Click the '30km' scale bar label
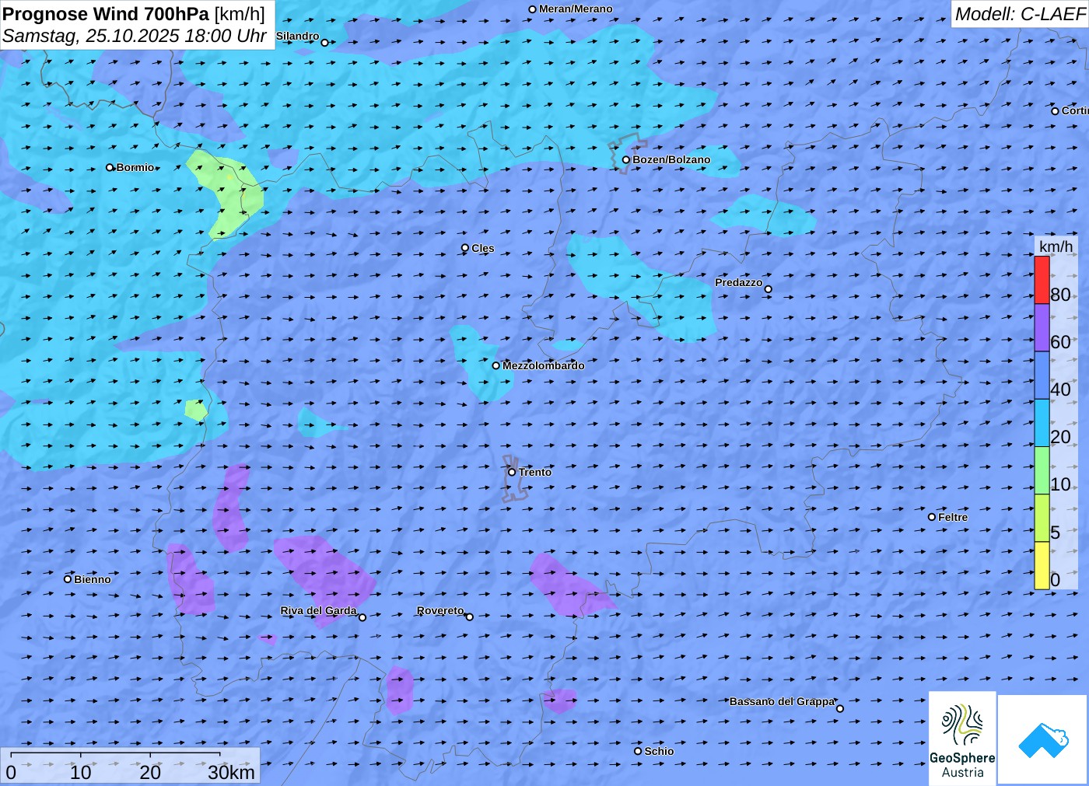 coord(231,772)
